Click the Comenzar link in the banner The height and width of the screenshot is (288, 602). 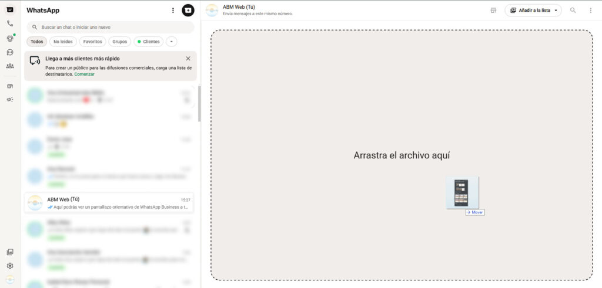point(85,74)
